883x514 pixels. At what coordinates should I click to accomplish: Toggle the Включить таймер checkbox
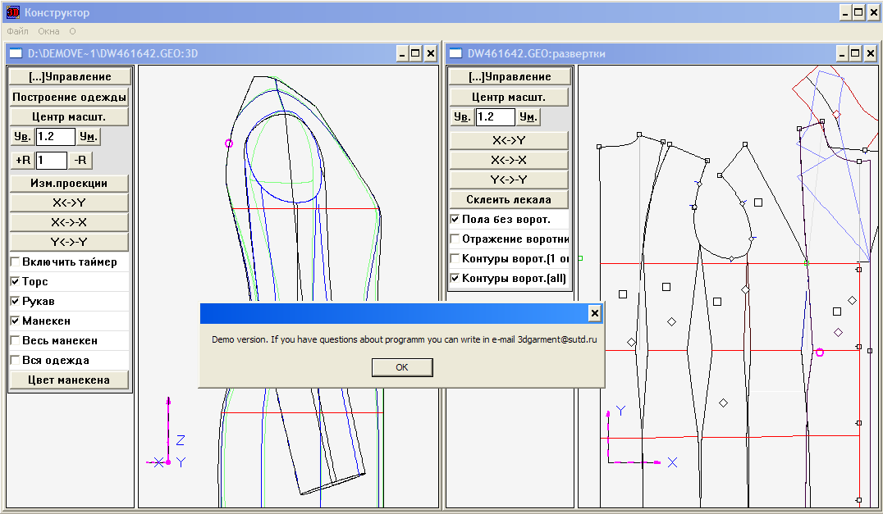click(16, 262)
